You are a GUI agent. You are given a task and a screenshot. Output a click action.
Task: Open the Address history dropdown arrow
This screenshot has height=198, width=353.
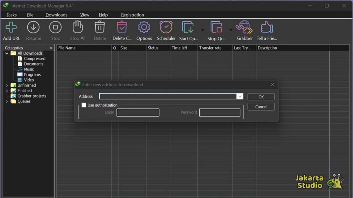click(x=240, y=96)
